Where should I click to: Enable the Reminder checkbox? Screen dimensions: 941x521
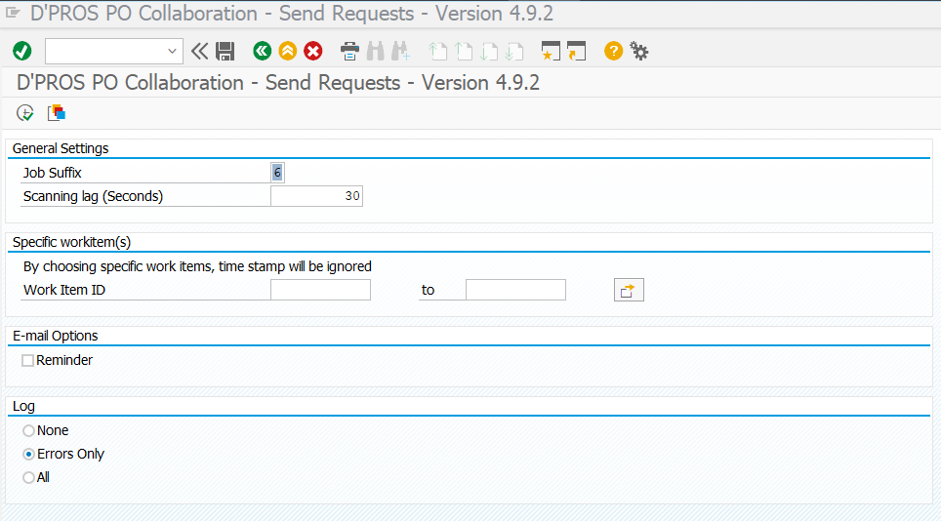click(x=27, y=360)
